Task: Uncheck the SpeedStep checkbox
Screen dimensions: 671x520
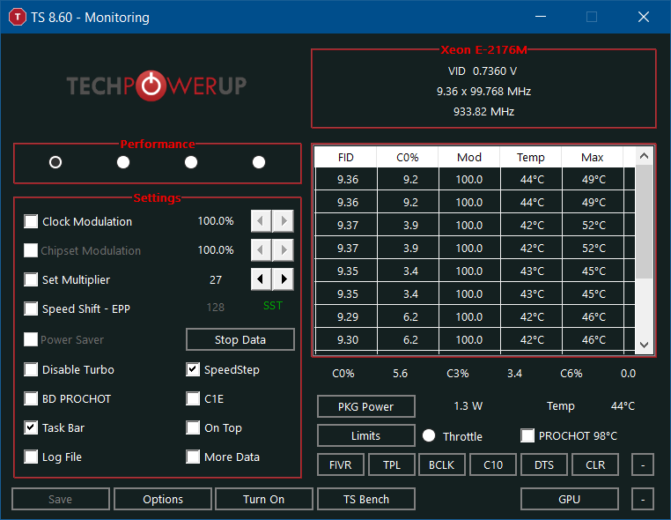Action: [193, 369]
